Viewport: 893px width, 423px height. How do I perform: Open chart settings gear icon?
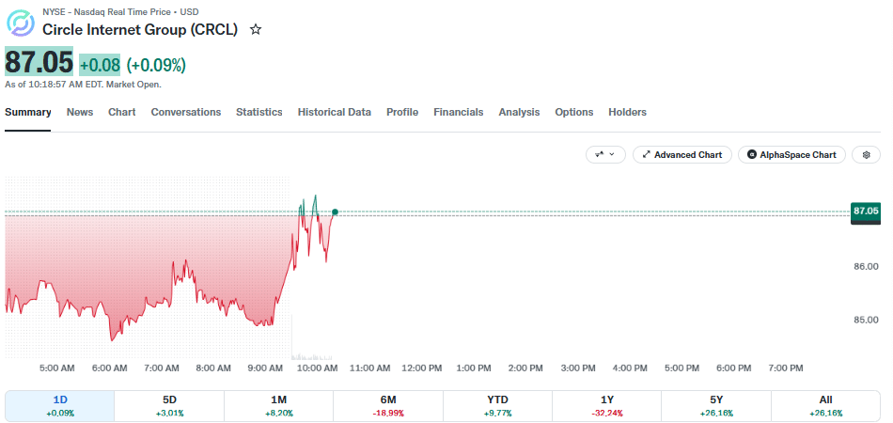867,155
